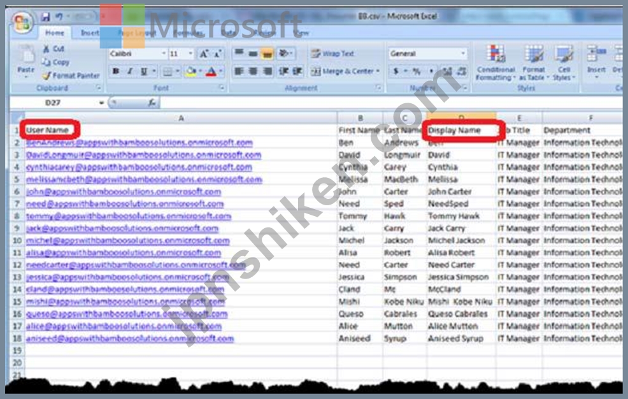628x399 pixels.
Task: Cut the selected cells
Action: pyautogui.click(x=54, y=48)
